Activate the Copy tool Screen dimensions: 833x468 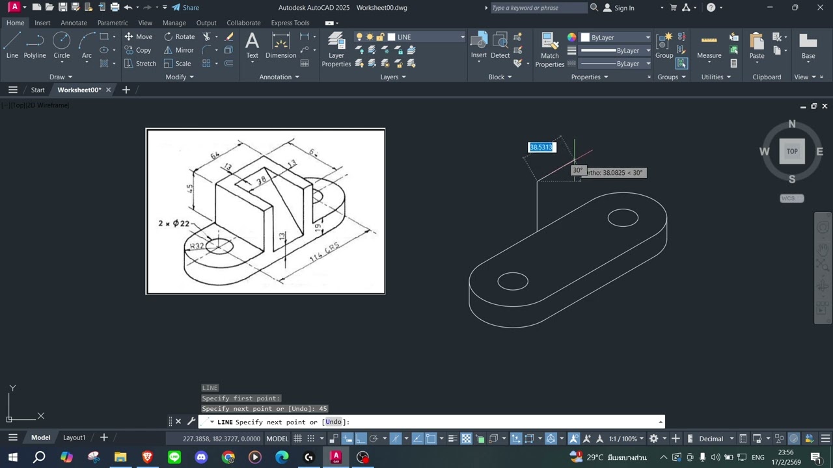(x=138, y=50)
